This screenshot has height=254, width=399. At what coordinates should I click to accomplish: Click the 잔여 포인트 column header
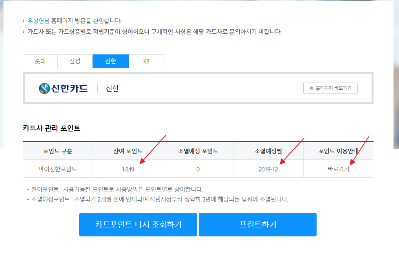[128, 151]
